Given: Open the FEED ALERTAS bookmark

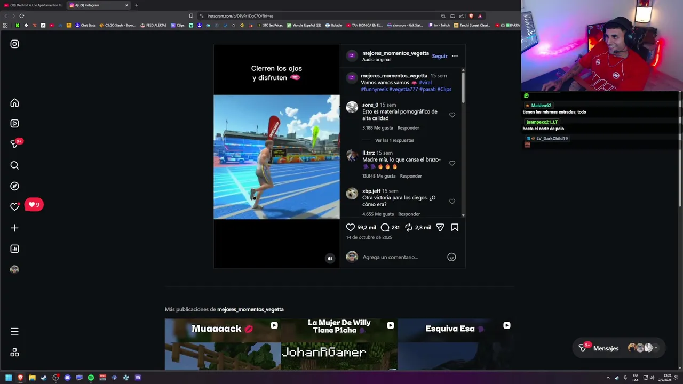Looking at the screenshot, I should [153, 25].
